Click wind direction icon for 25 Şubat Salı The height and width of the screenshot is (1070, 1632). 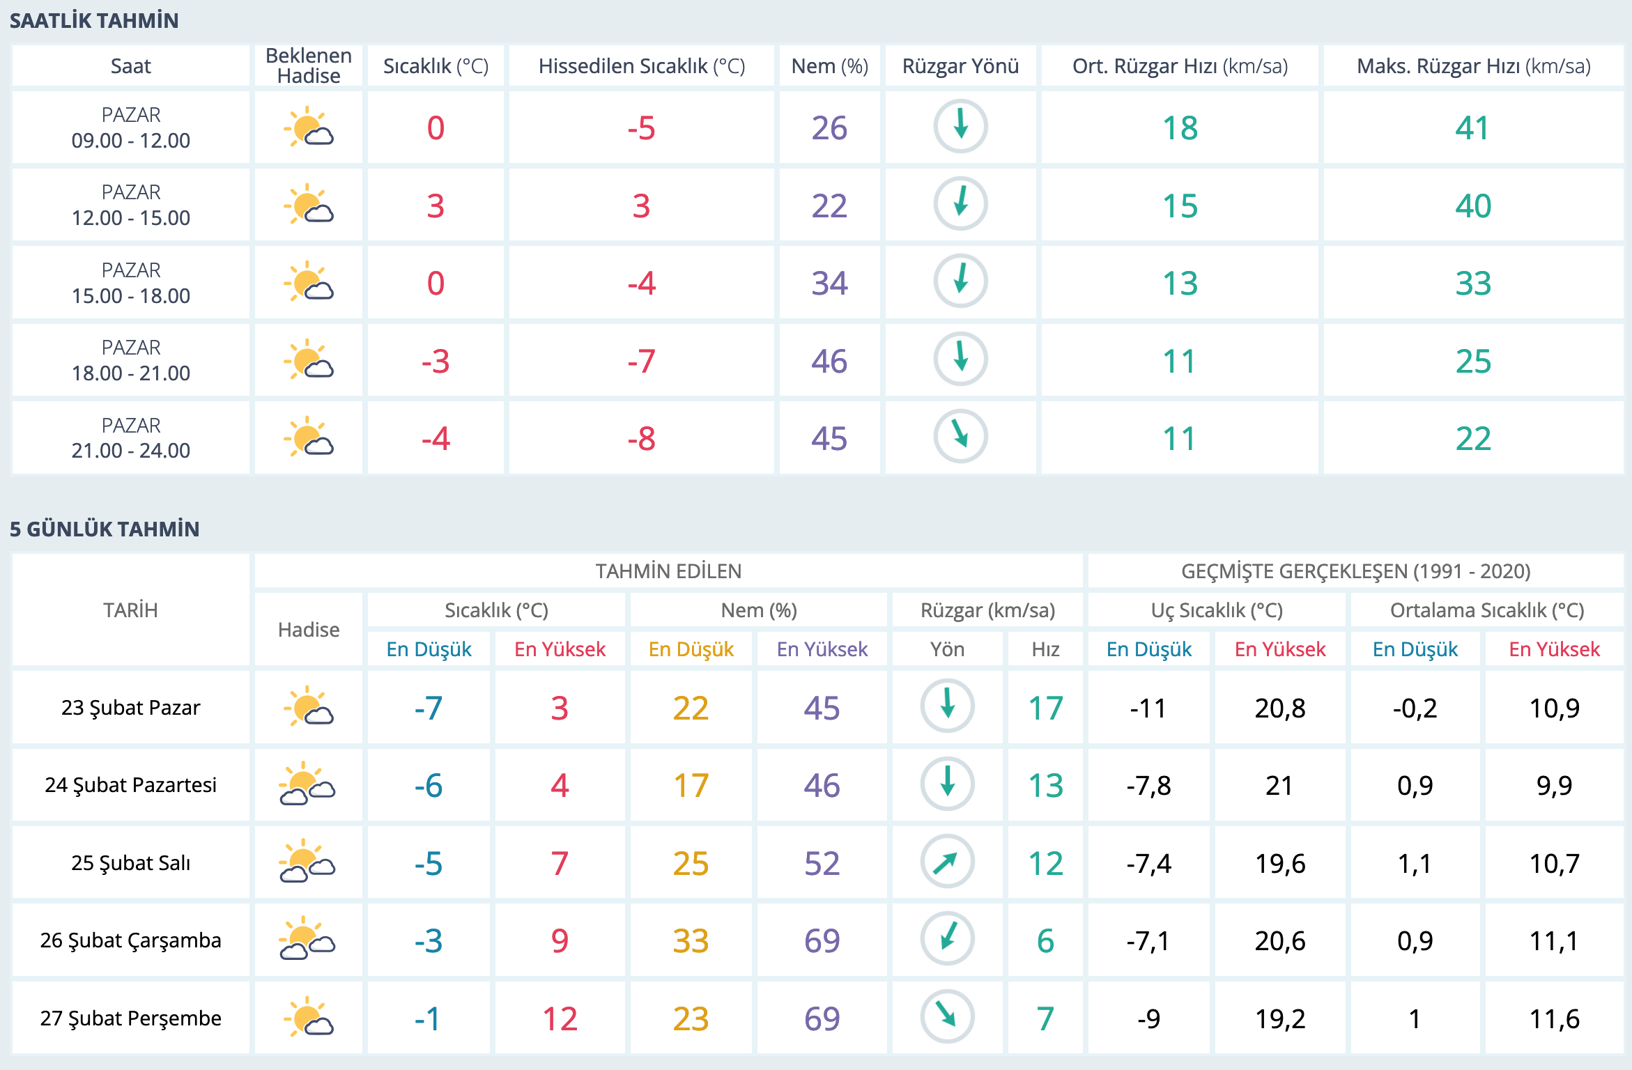(x=947, y=862)
